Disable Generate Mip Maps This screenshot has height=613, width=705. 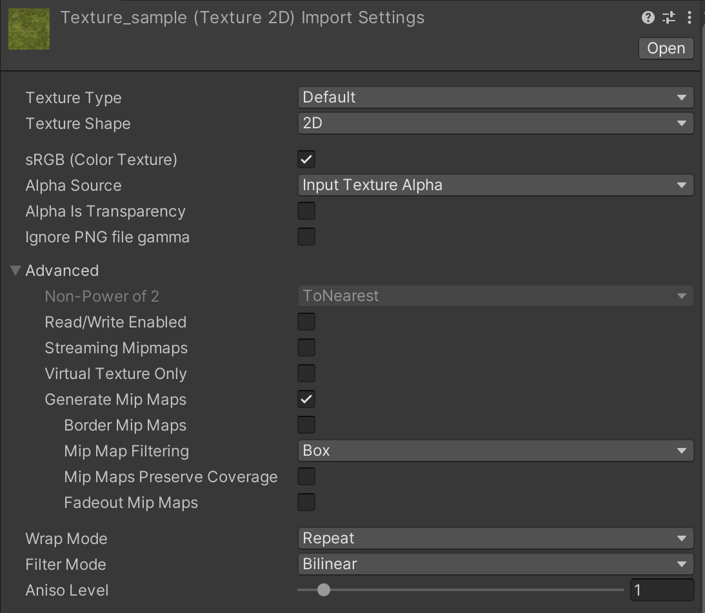coord(306,399)
